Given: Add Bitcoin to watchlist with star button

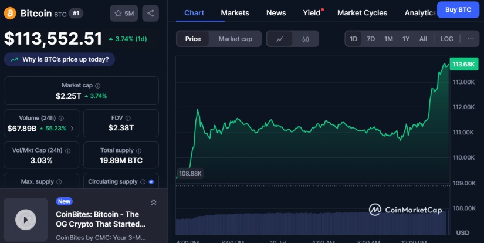Looking at the screenshot, I should 124,14.
